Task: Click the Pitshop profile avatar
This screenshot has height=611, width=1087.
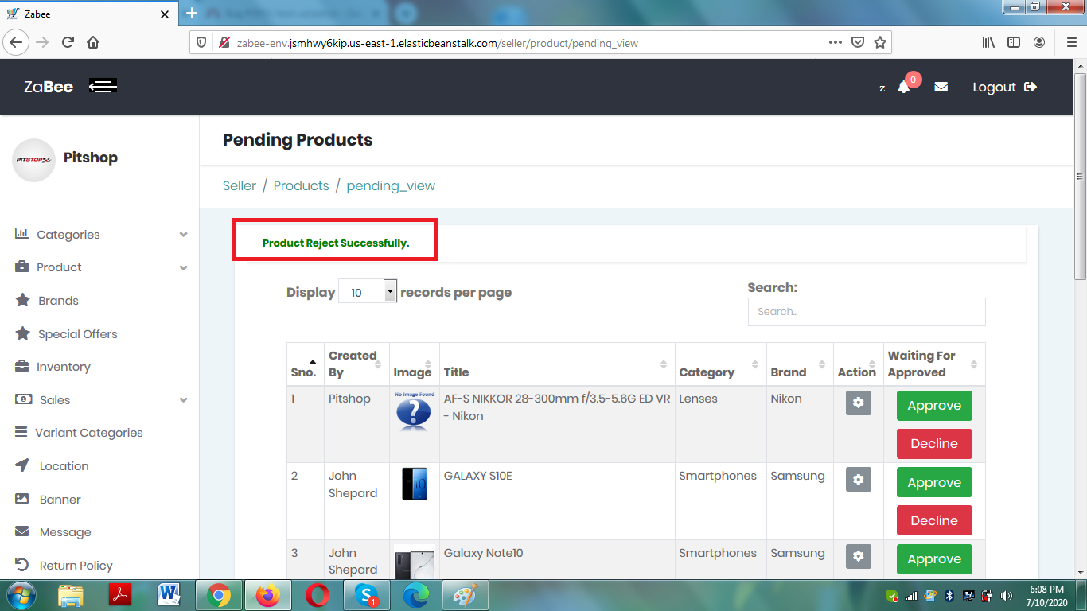Action: (x=34, y=160)
